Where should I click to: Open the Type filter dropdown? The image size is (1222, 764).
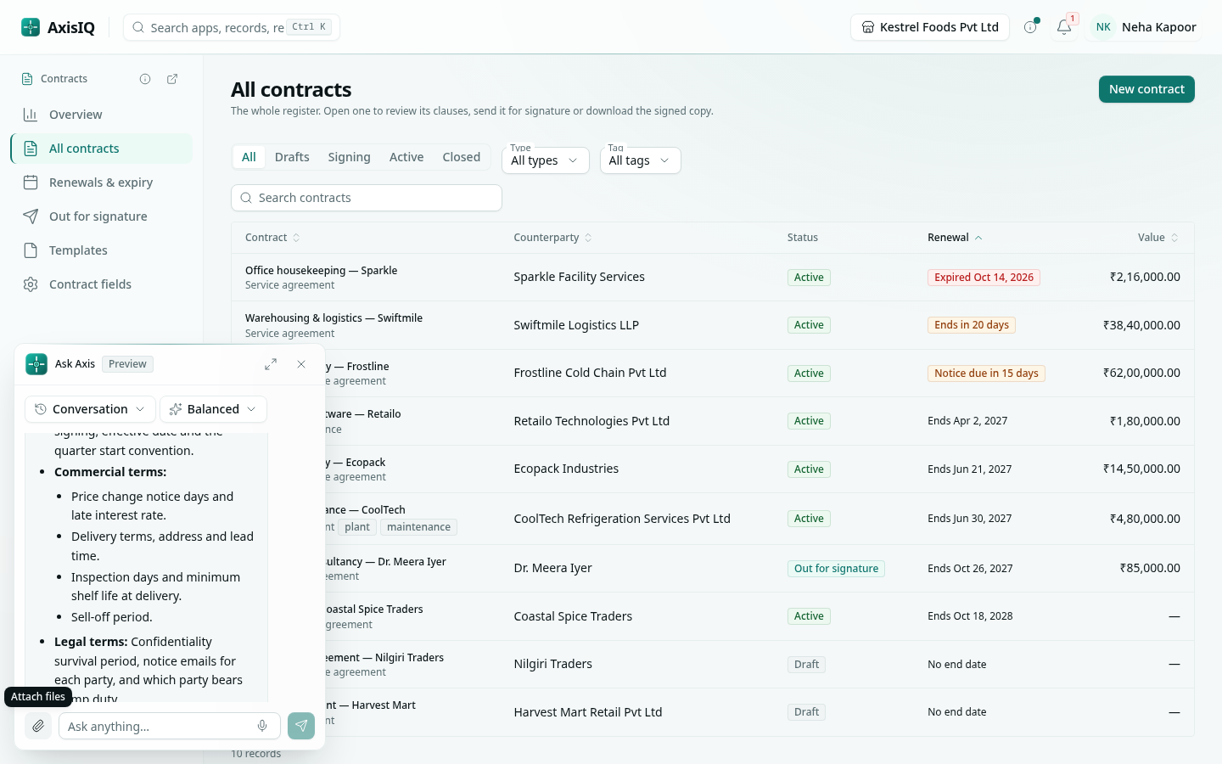(545, 160)
